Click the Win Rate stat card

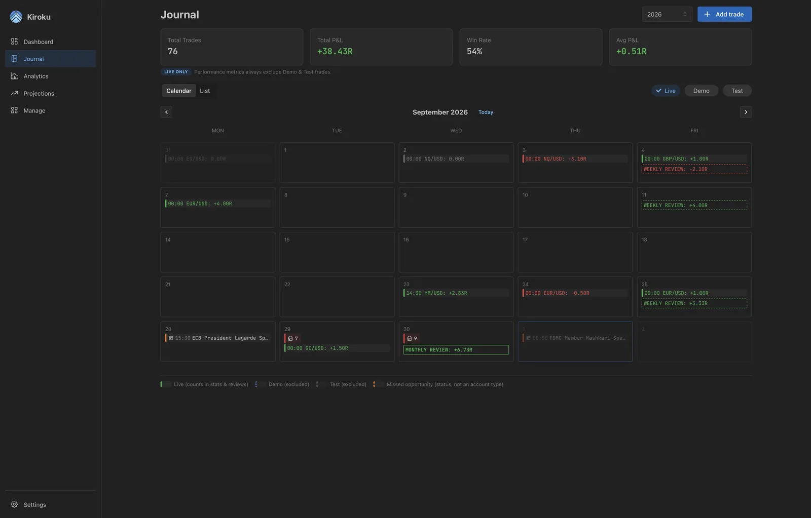tap(531, 47)
